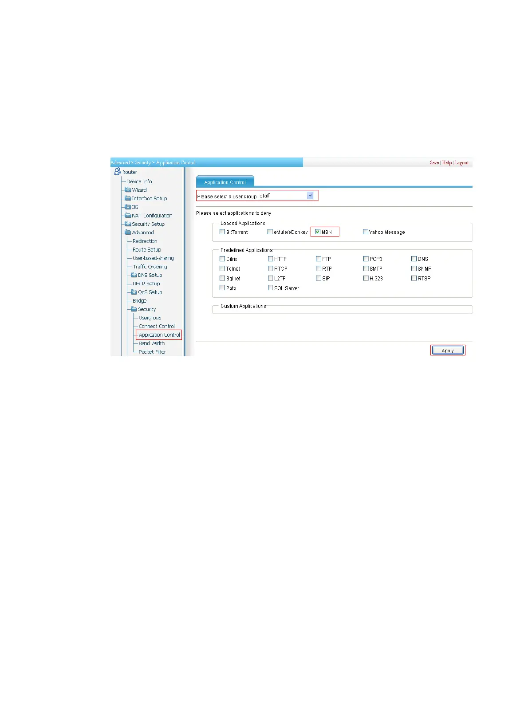The height and width of the screenshot is (717, 528).
Task: Mark the Pptp checkbox
Action: pos(222,288)
